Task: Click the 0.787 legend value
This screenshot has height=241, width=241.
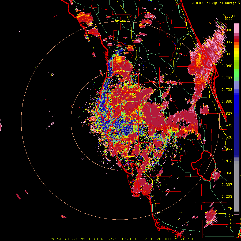Action: click(227, 78)
